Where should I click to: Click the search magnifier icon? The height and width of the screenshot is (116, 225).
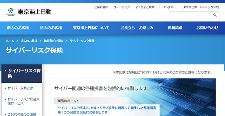pos(215,15)
